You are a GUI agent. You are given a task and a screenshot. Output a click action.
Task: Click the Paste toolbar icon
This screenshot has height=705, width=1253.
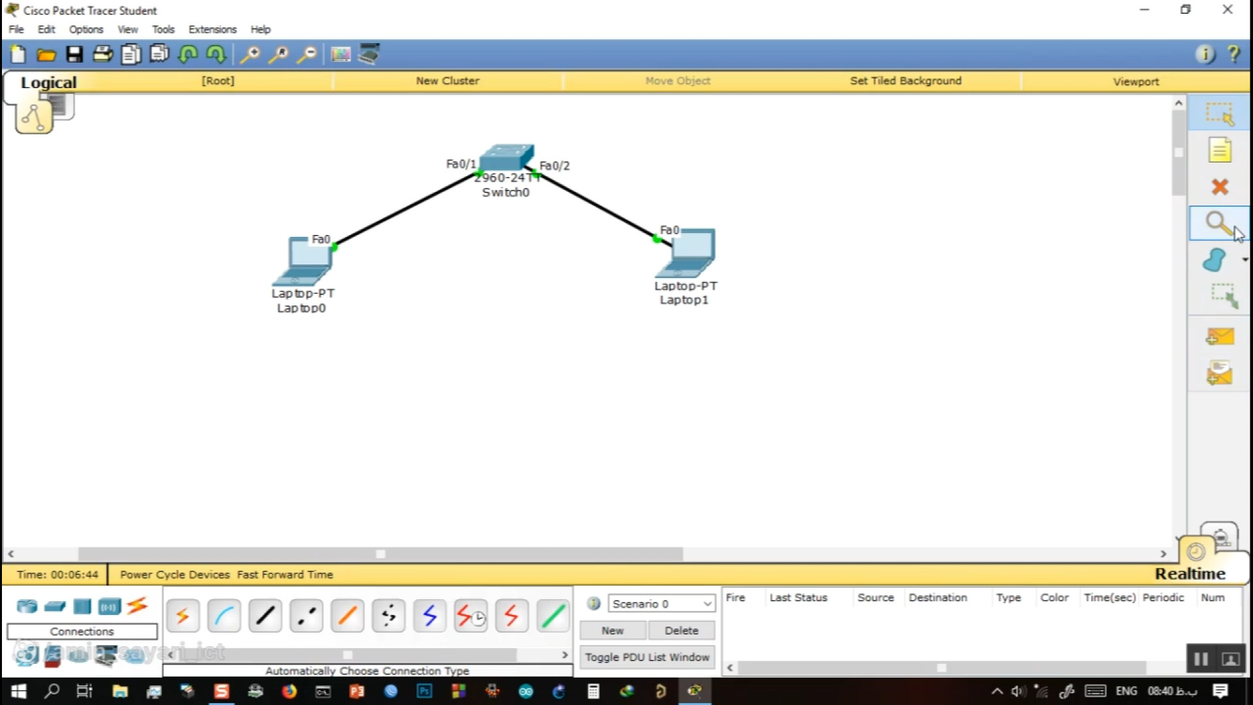159,54
